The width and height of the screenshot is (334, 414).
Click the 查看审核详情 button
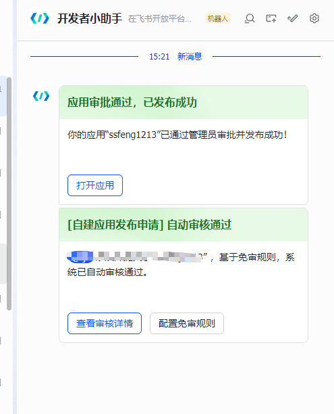pos(105,323)
